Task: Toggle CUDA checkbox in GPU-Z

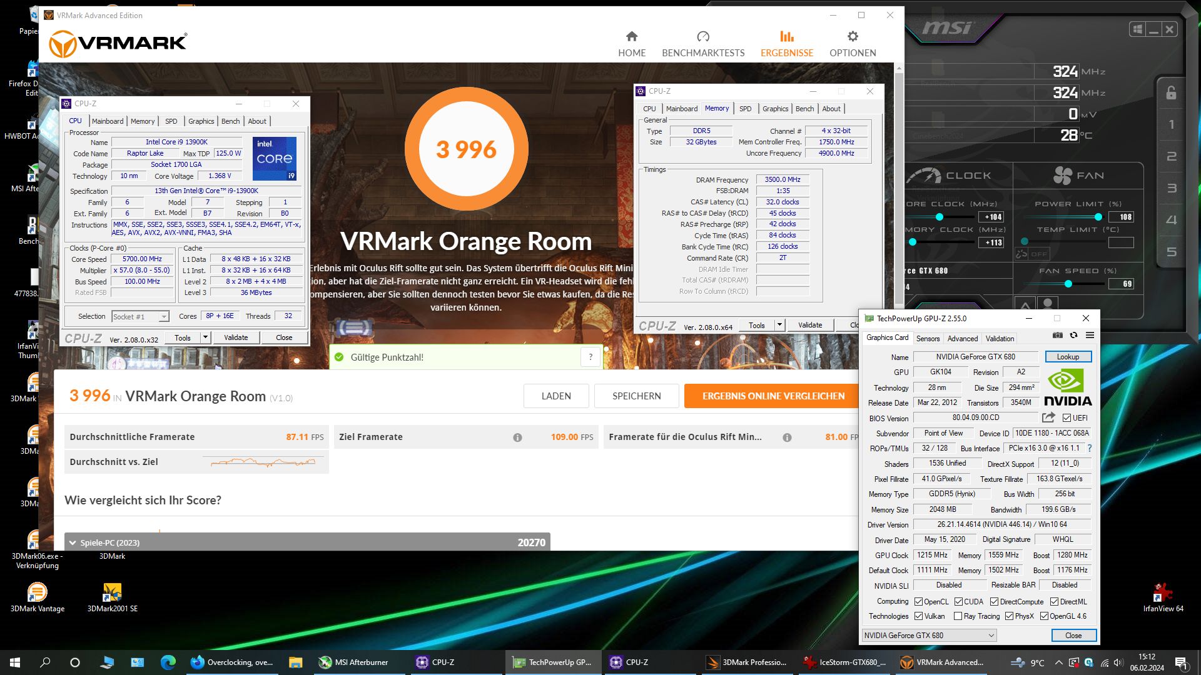Action: tap(958, 601)
